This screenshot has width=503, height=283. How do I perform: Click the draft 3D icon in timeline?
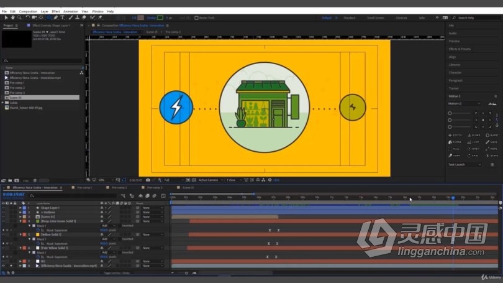tap(132, 196)
